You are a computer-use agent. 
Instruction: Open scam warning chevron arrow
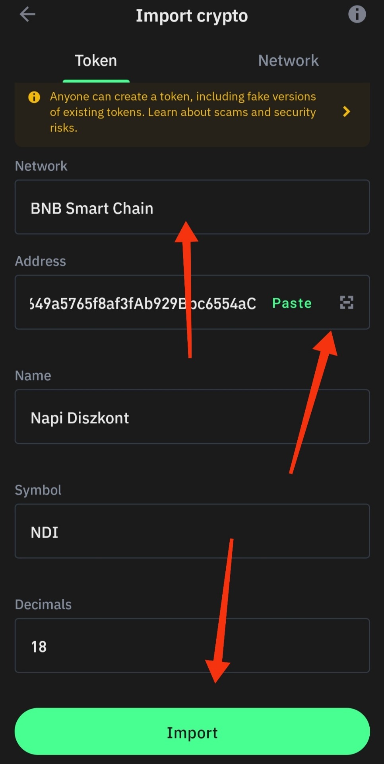(x=346, y=112)
